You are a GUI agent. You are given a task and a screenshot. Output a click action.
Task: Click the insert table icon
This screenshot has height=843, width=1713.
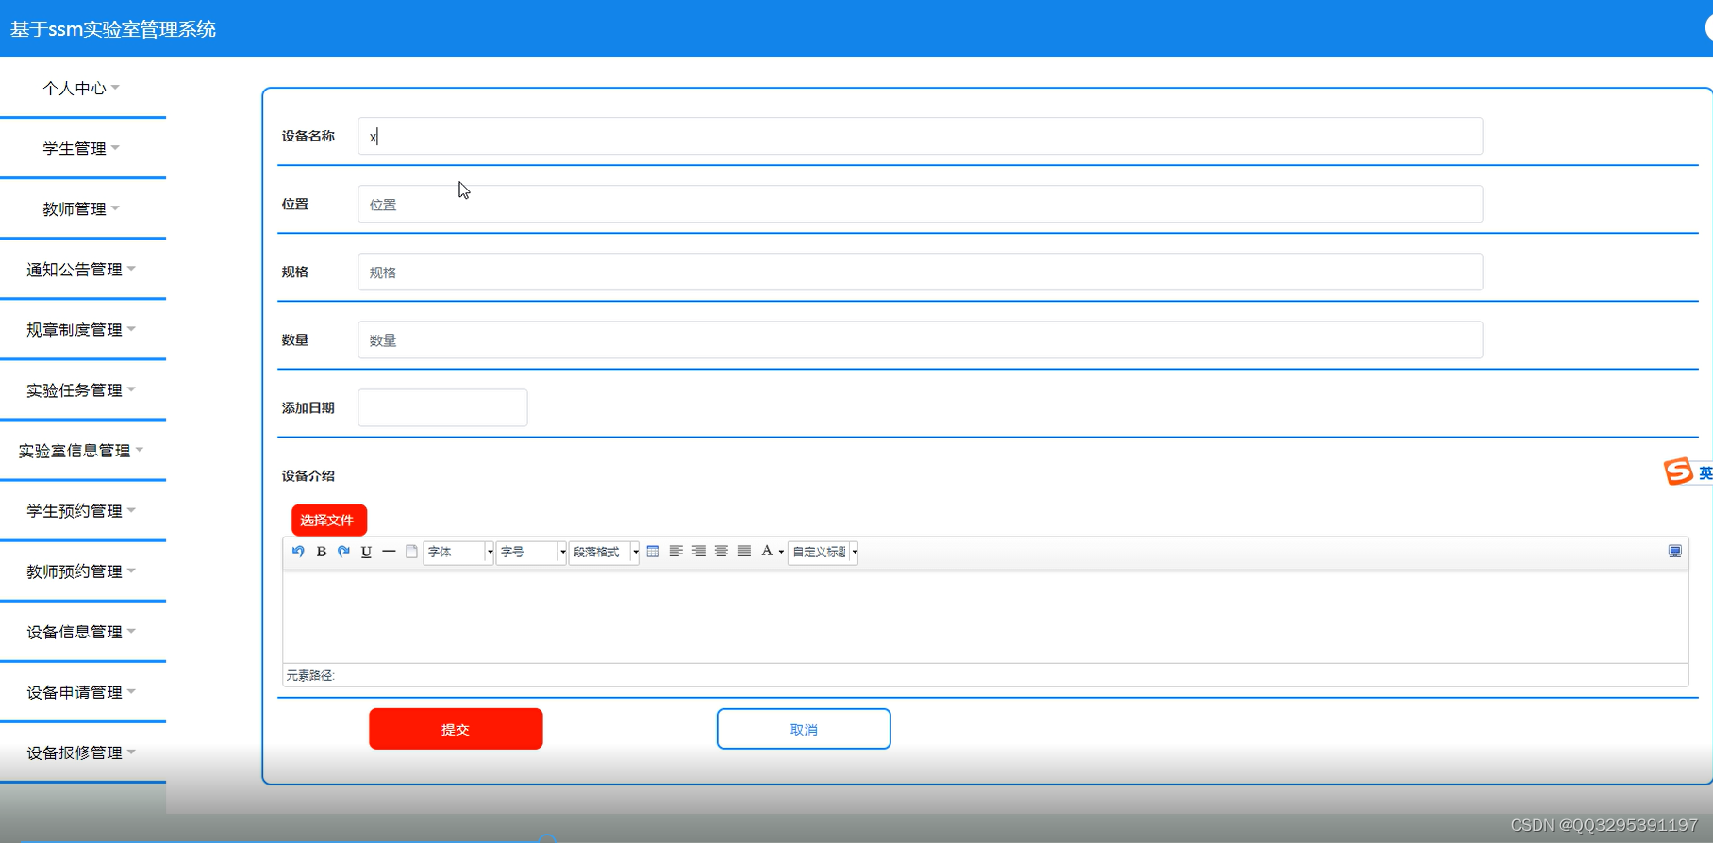coord(653,552)
